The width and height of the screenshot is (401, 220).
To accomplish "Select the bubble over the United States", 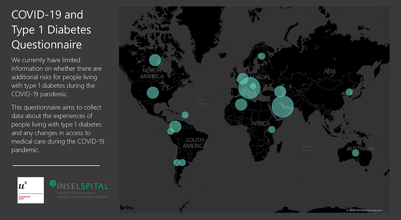I will click(x=153, y=92).
